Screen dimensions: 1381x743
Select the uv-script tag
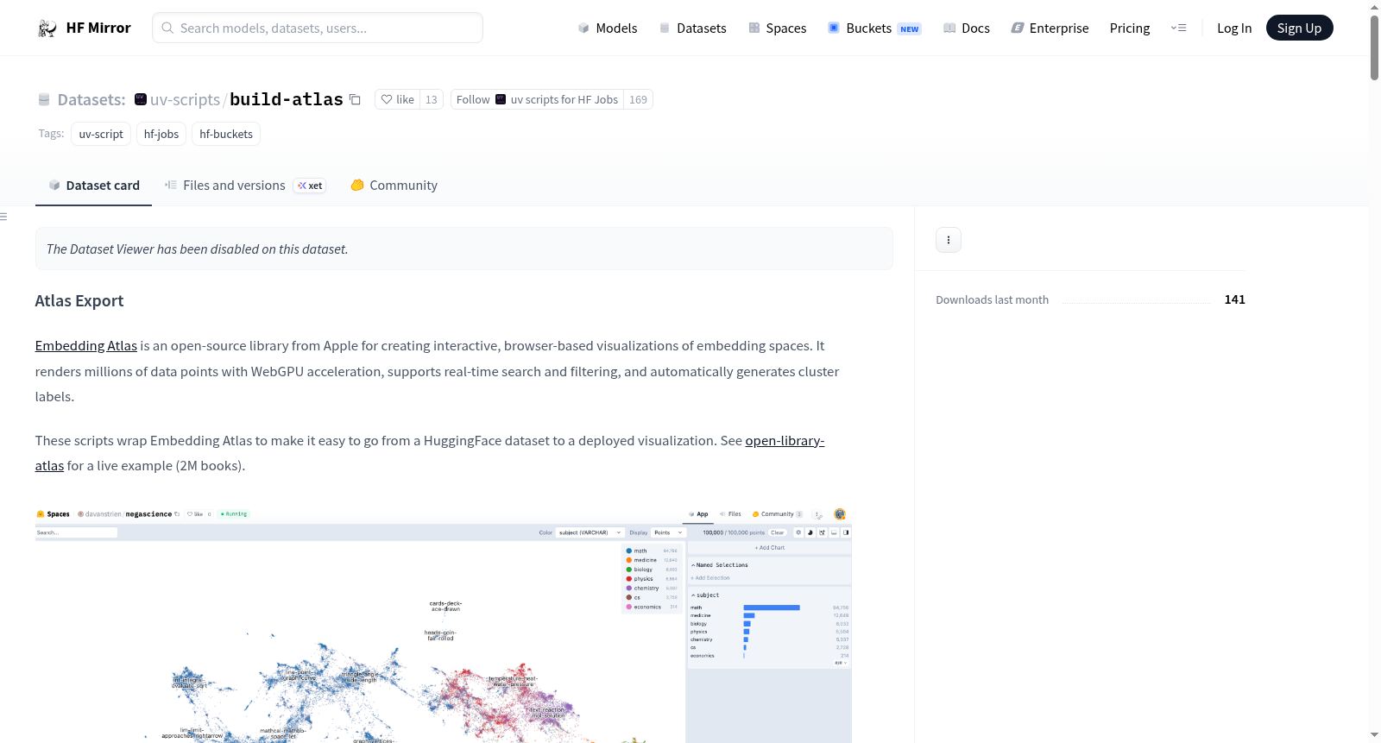pos(101,134)
